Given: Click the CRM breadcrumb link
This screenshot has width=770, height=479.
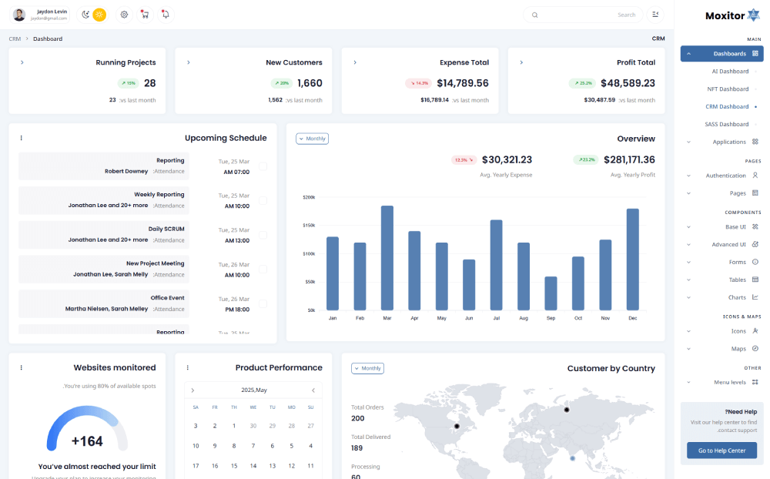Looking at the screenshot, I should pos(15,39).
